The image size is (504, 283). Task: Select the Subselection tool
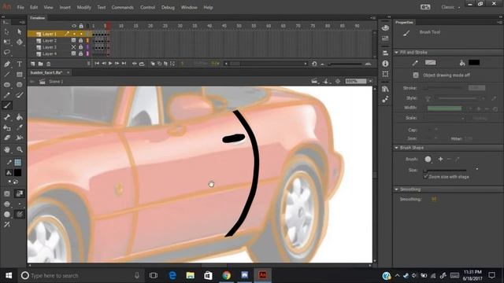19,31
